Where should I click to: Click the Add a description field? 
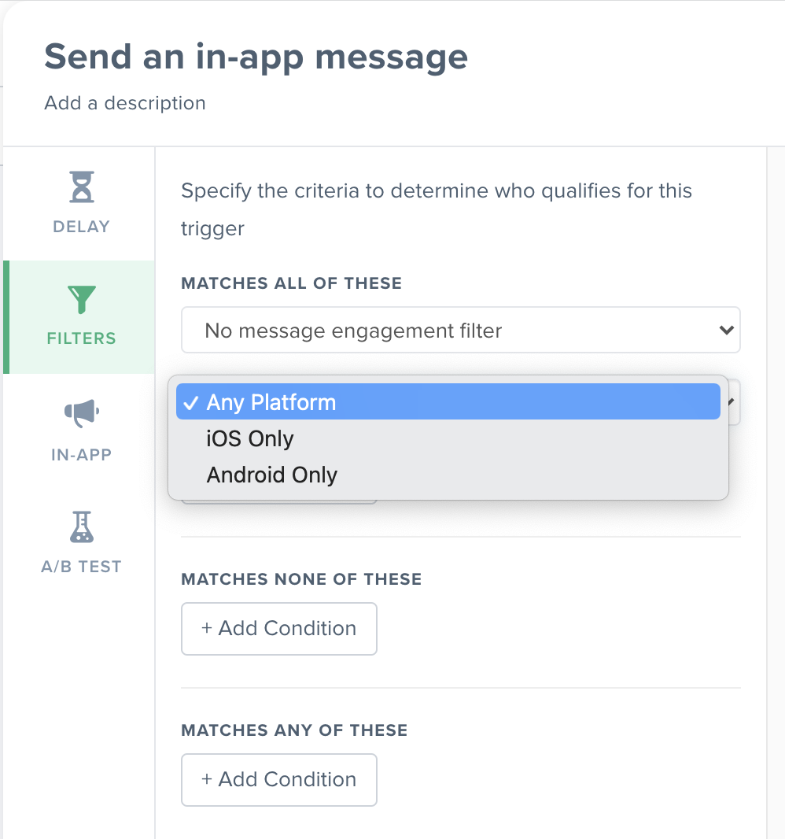tap(125, 103)
